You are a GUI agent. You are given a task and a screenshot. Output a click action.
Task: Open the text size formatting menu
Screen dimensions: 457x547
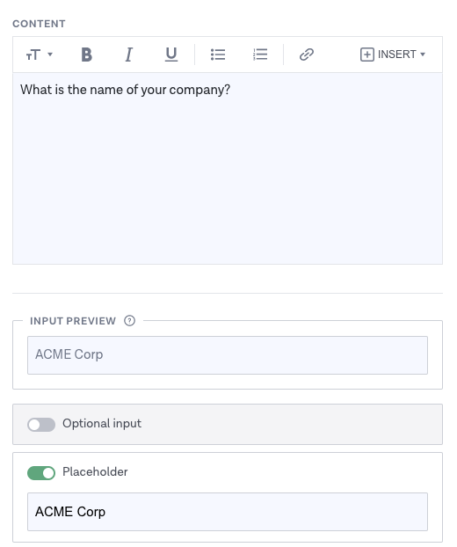pos(39,55)
